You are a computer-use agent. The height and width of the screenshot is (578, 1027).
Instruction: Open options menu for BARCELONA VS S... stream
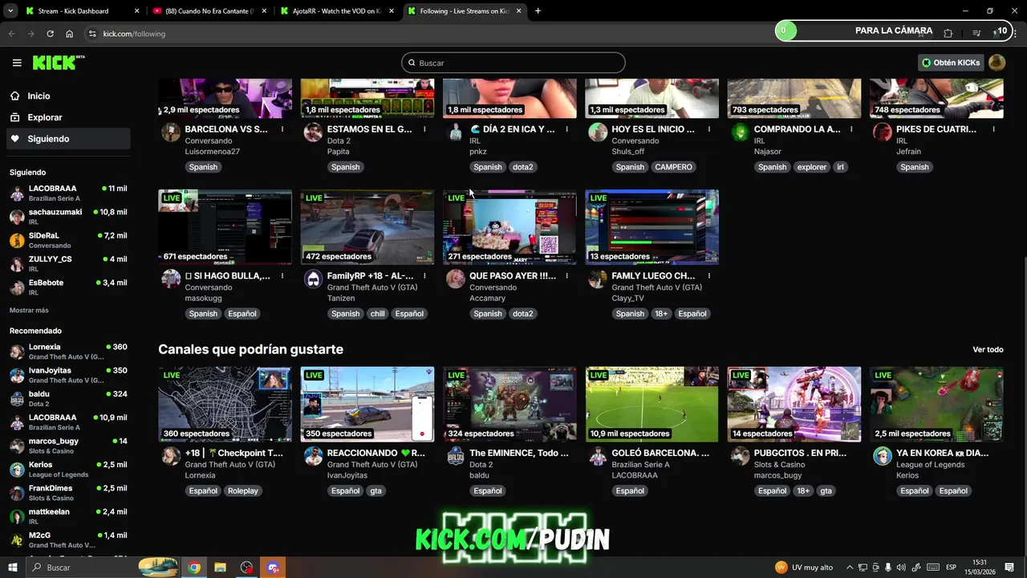coord(282,129)
